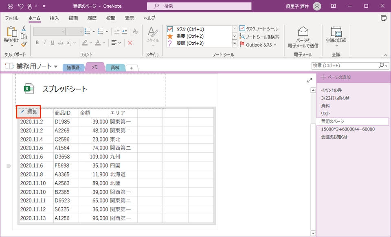
Task: Switch to the 履歴 ribbon tab
Action: tap(92, 18)
